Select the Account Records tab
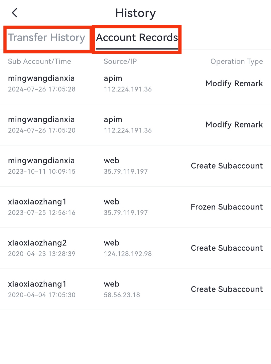The width and height of the screenshot is (271, 364). pos(137,38)
